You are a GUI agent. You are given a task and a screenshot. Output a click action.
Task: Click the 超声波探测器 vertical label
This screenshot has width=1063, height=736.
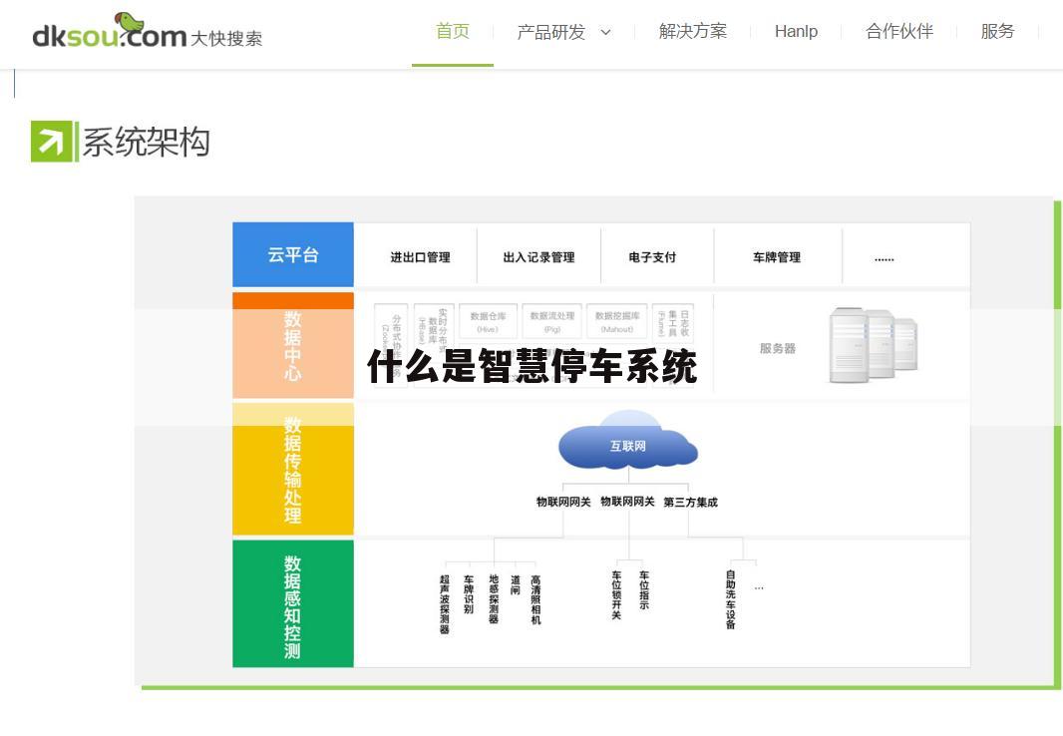445,604
